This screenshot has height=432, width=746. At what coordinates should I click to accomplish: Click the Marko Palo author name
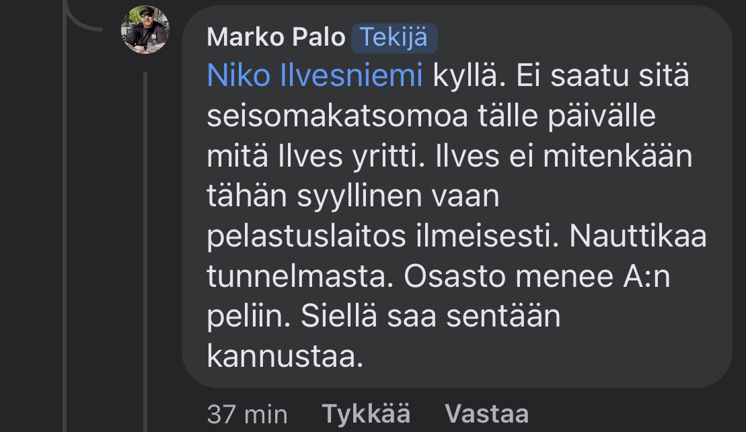tap(276, 38)
